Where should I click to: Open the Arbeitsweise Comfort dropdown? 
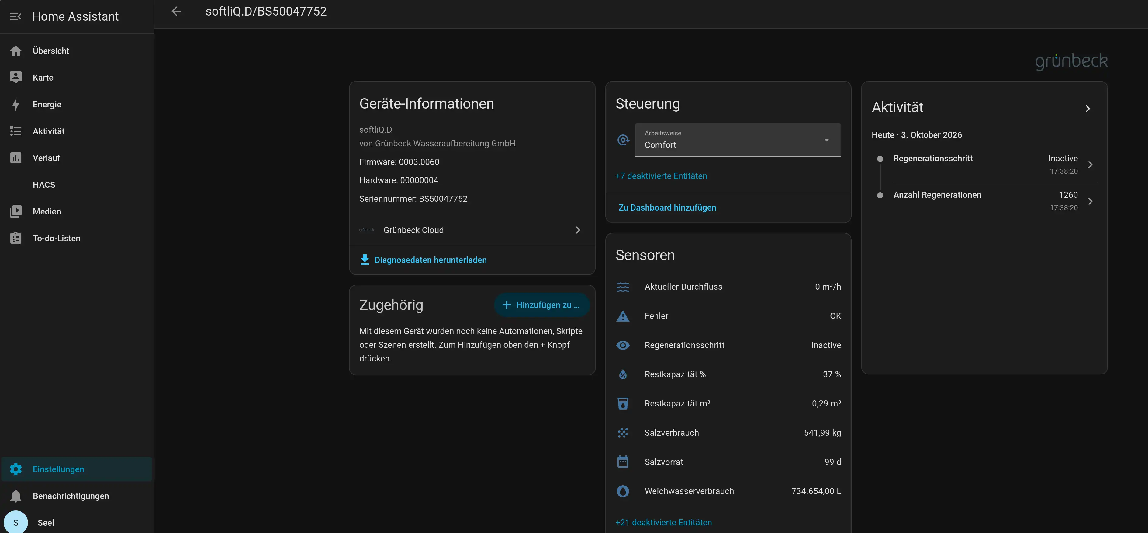coord(738,140)
